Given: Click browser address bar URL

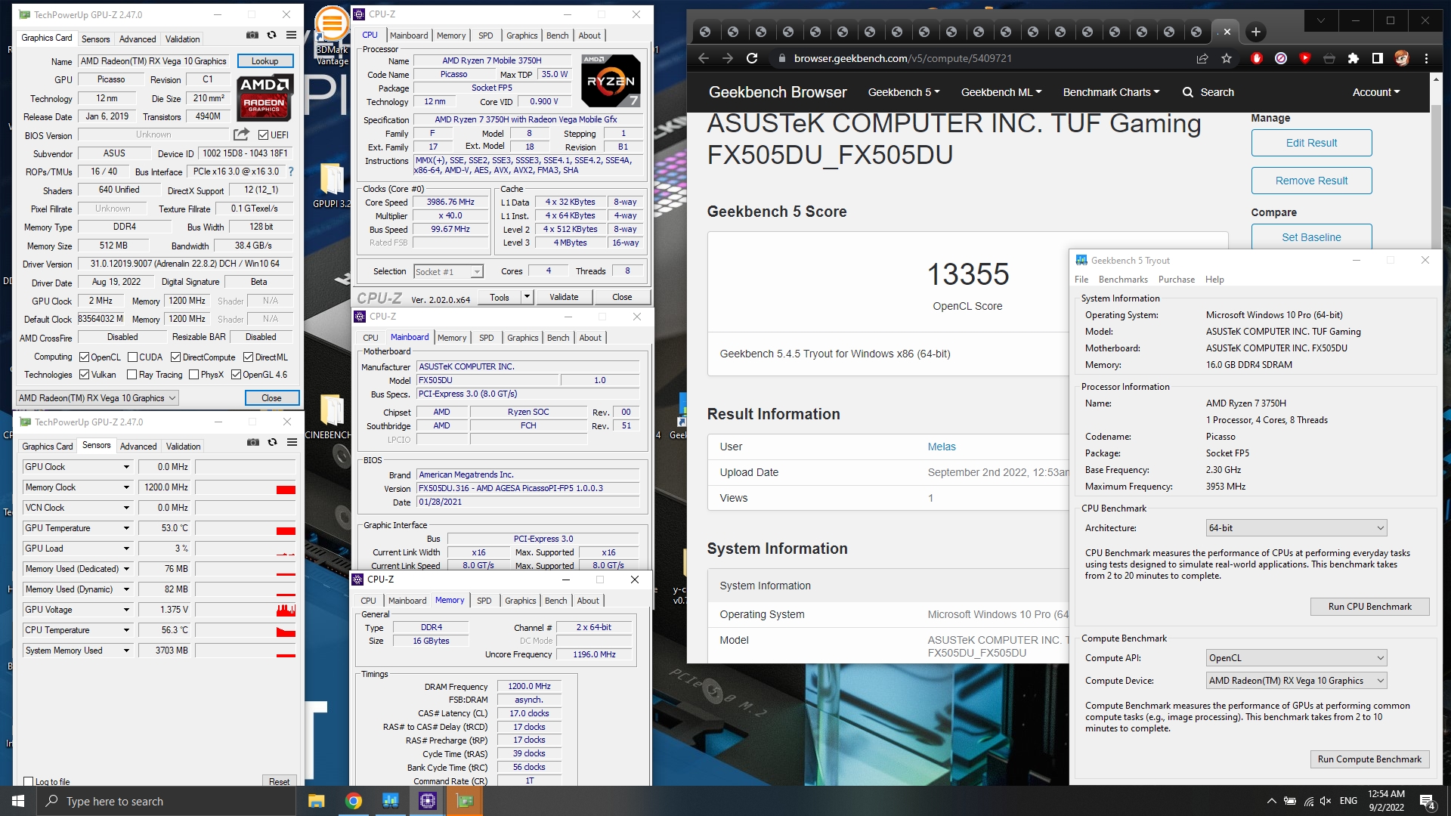Looking at the screenshot, I should coord(902,58).
